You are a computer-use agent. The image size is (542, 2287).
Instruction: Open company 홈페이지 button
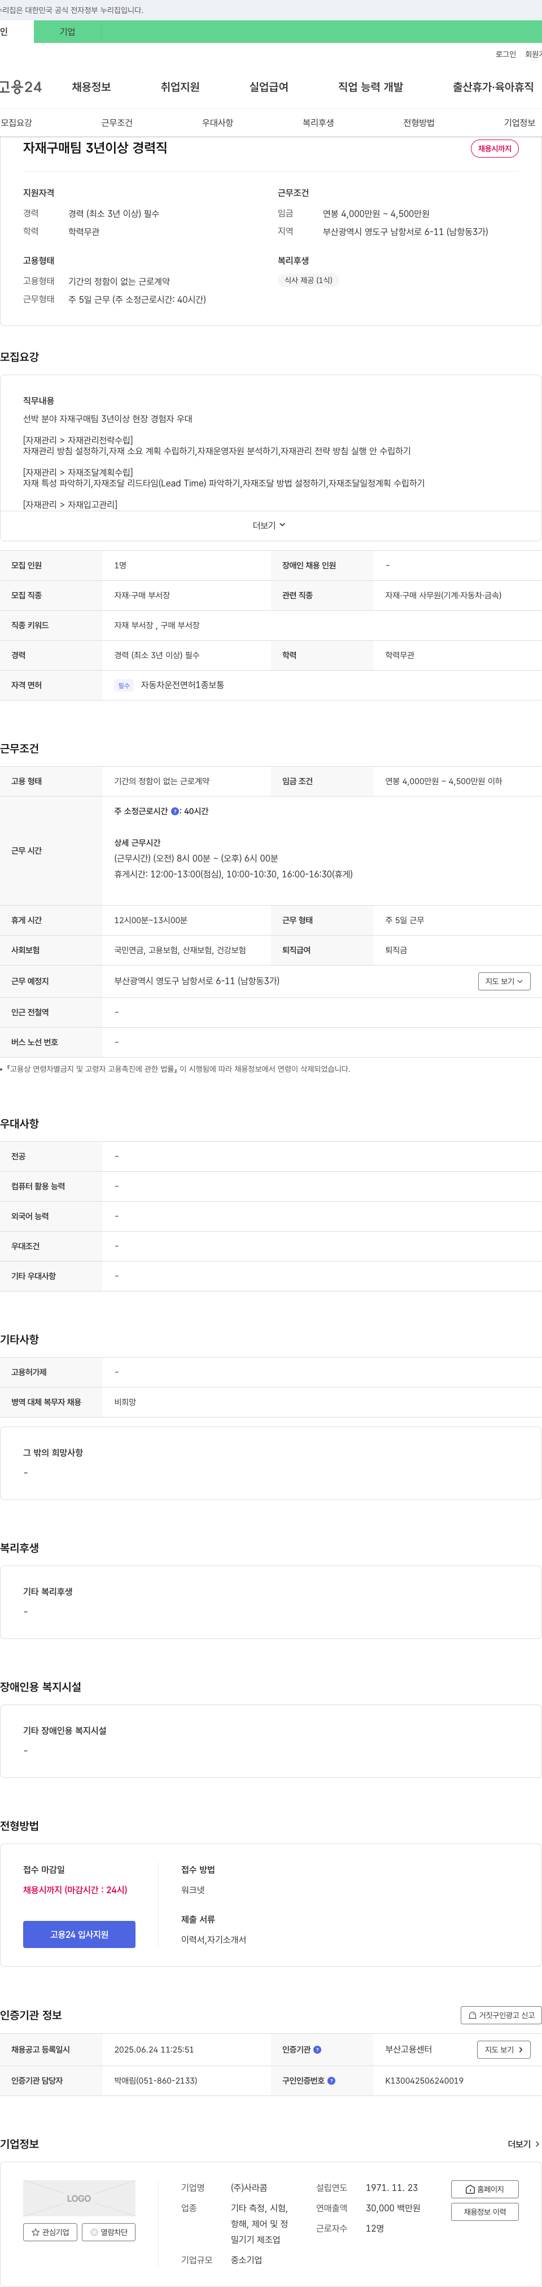tap(484, 2189)
